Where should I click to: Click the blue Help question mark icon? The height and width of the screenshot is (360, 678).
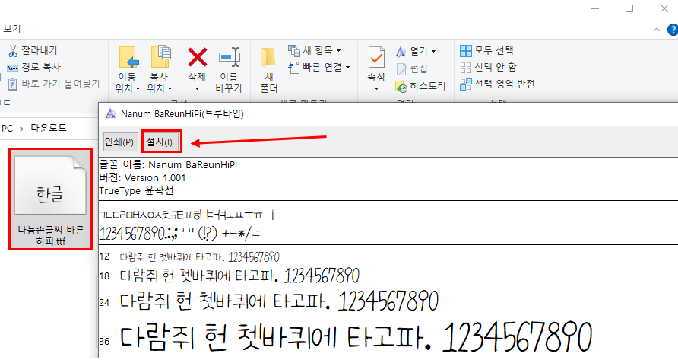pyautogui.click(x=673, y=30)
